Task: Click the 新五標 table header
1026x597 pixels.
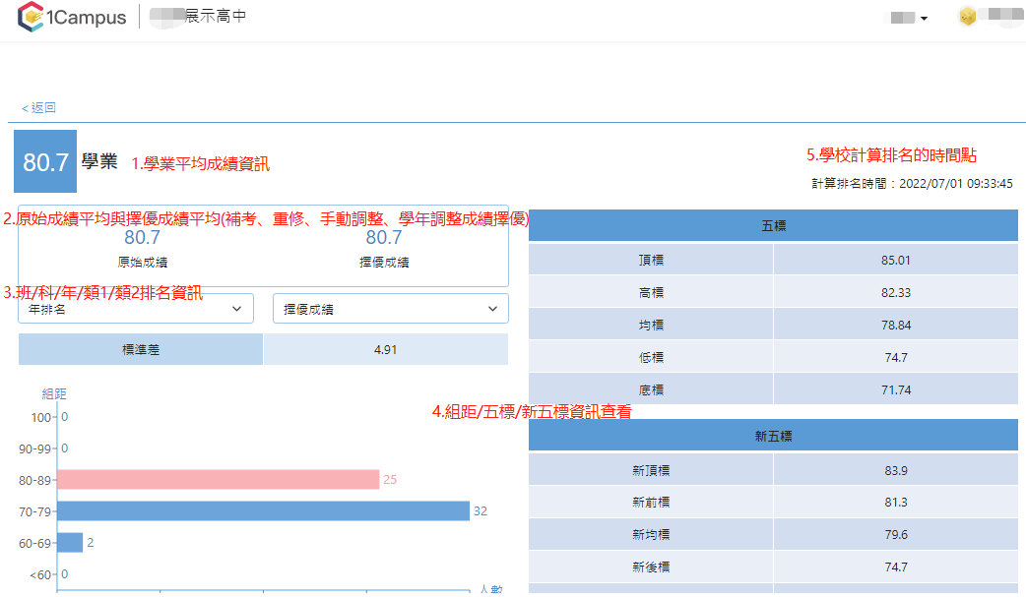Action: click(773, 436)
